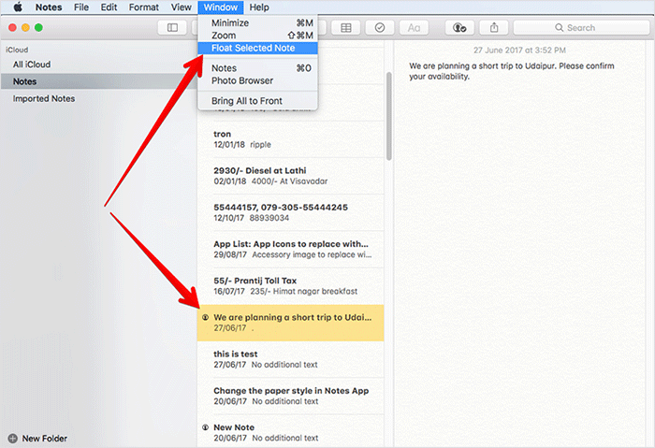
Task: Open the Help menu
Action: click(259, 7)
